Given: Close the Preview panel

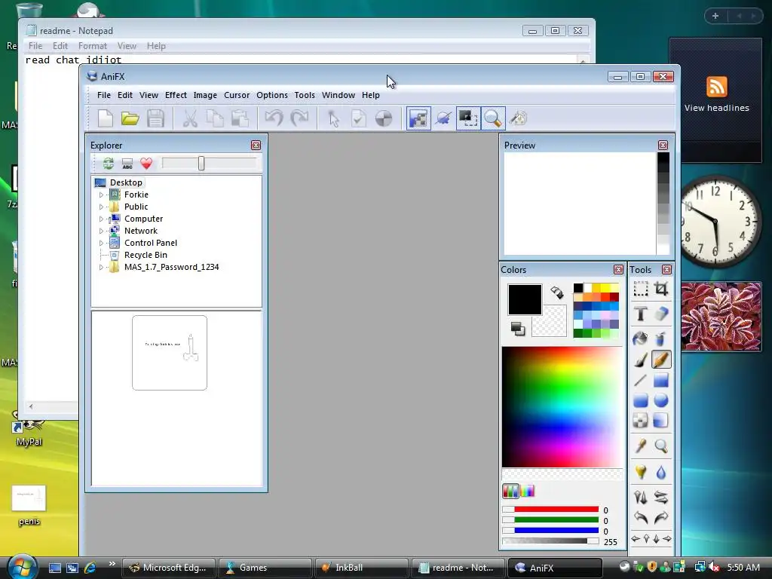Looking at the screenshot, I should (x=663, y=146).
